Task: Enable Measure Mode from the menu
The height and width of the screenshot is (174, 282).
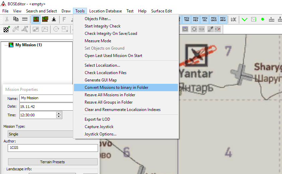Action: (x=126, y=41)
